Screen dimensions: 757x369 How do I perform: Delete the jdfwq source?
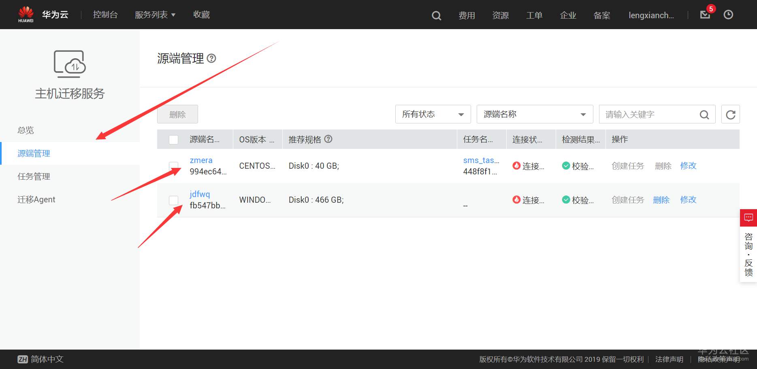pyautogui.click(x=661, y=200)
